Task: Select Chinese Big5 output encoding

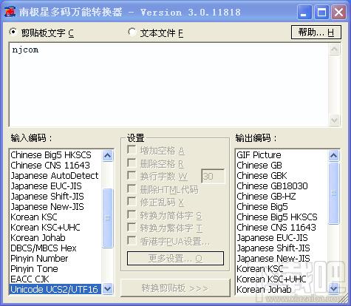Action: click(x=282, y=207)
